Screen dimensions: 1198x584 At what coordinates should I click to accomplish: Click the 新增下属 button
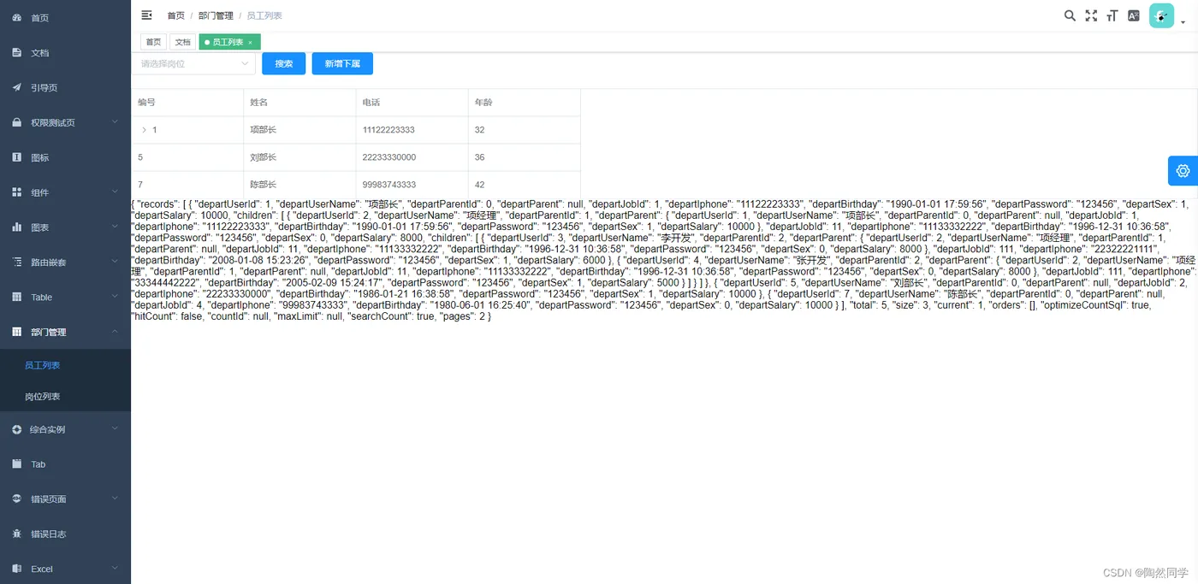pyautogui.click(x=341, y=63)
